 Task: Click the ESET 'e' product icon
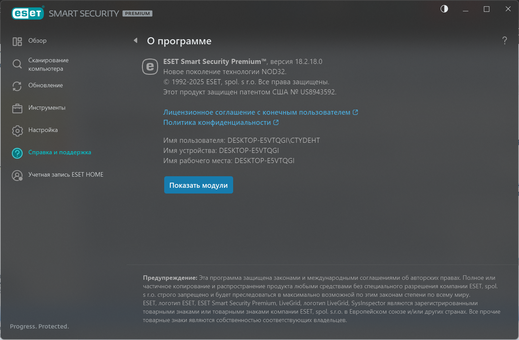coord(150,67)
